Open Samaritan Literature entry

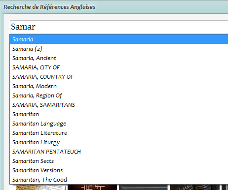click(x=119, y=133)
